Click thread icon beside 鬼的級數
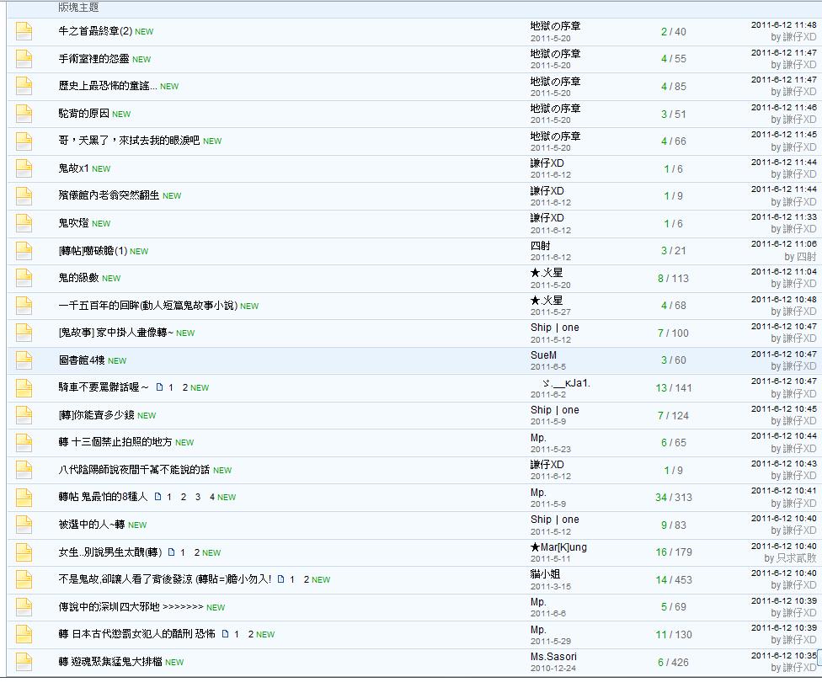Image resolution: width=822 pixels, height=693 pixels. [24, 279]
